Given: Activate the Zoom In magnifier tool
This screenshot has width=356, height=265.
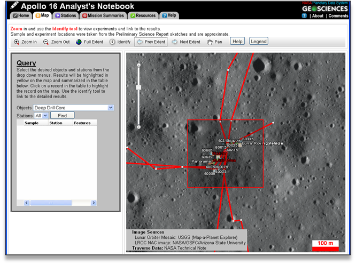Looking at the screenshot, I should point(26,42).
